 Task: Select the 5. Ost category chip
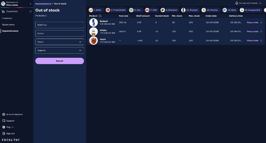[x=136, y=10]
